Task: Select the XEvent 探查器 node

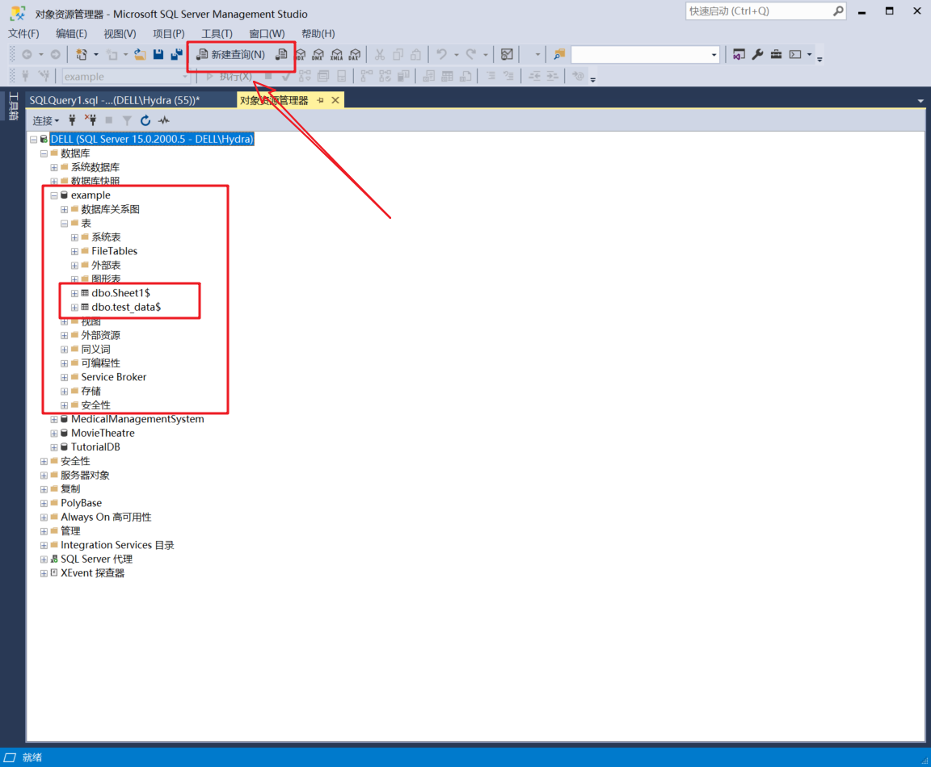Action: 93,573
